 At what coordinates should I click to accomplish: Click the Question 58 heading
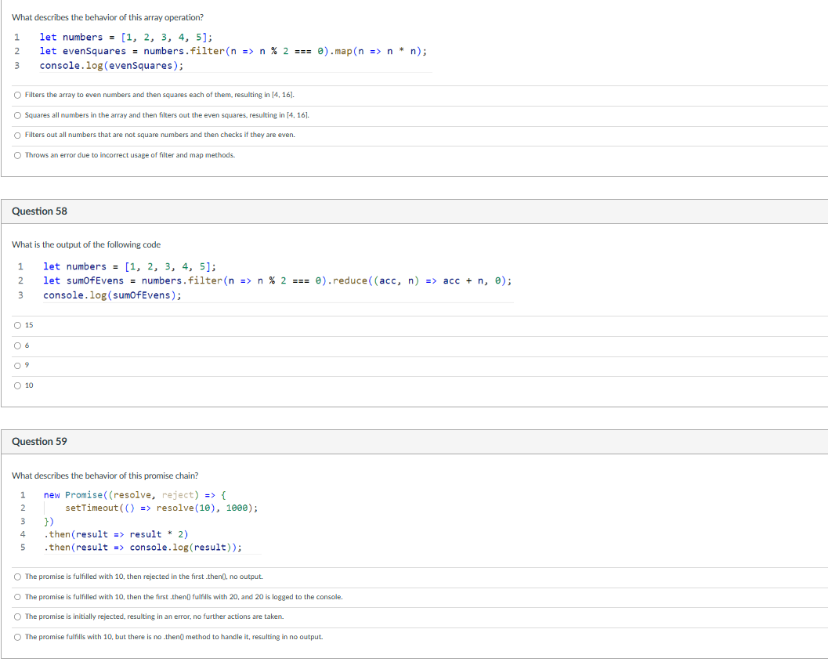[40, 212]
